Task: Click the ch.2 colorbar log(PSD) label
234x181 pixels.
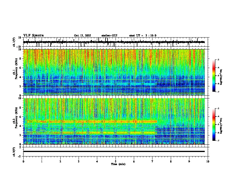Action: (221, 126)
